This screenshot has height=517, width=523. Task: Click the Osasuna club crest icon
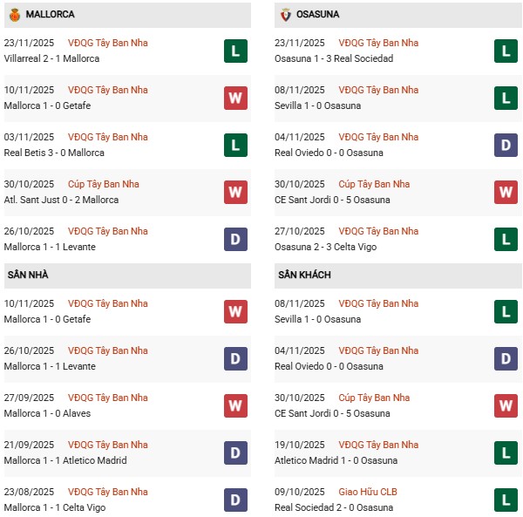click(283, 15)
